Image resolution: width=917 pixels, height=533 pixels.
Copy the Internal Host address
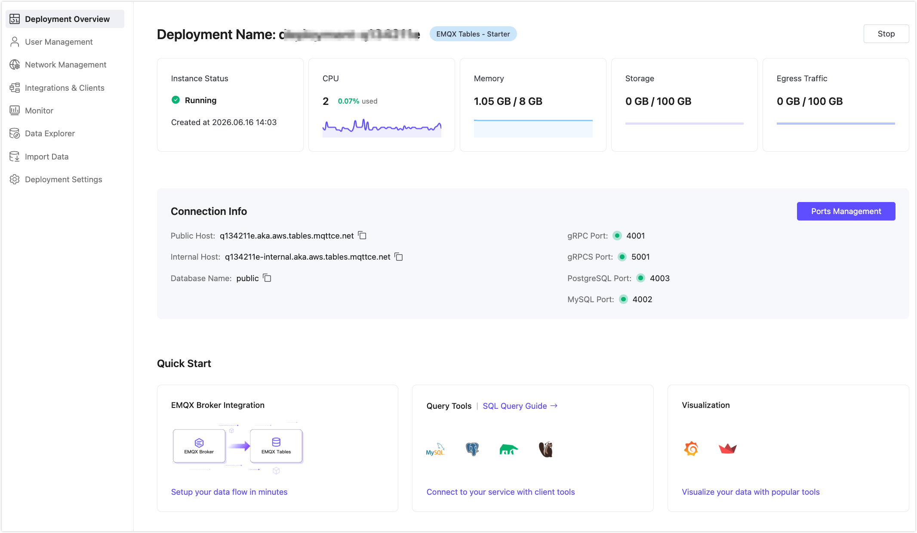pos(399,257)
